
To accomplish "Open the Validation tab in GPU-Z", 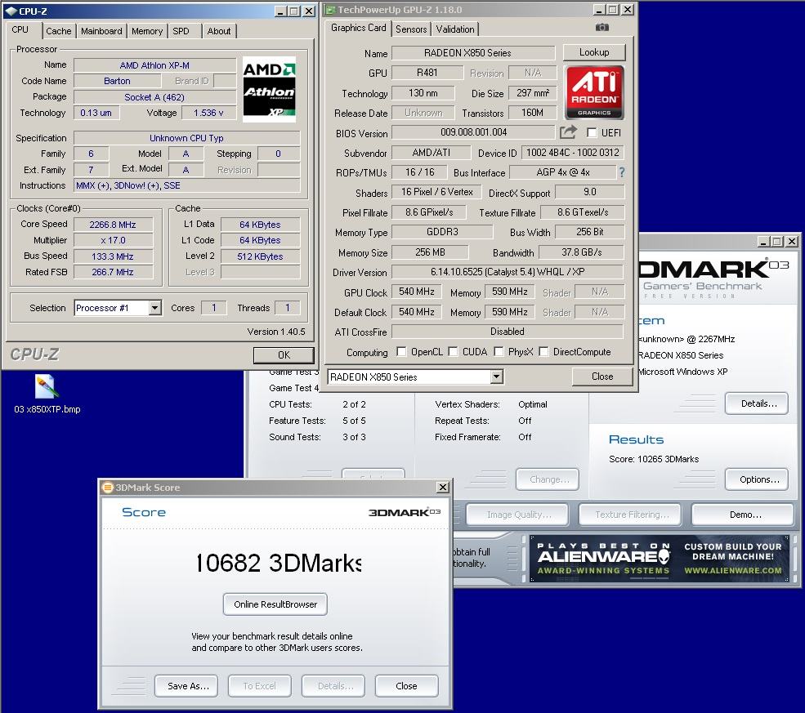I will click(455, 29).
